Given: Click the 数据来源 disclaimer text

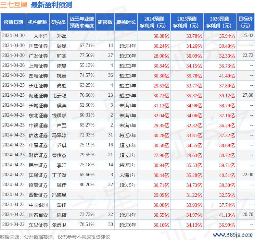Looking at the screenshot, I should 55,237.
